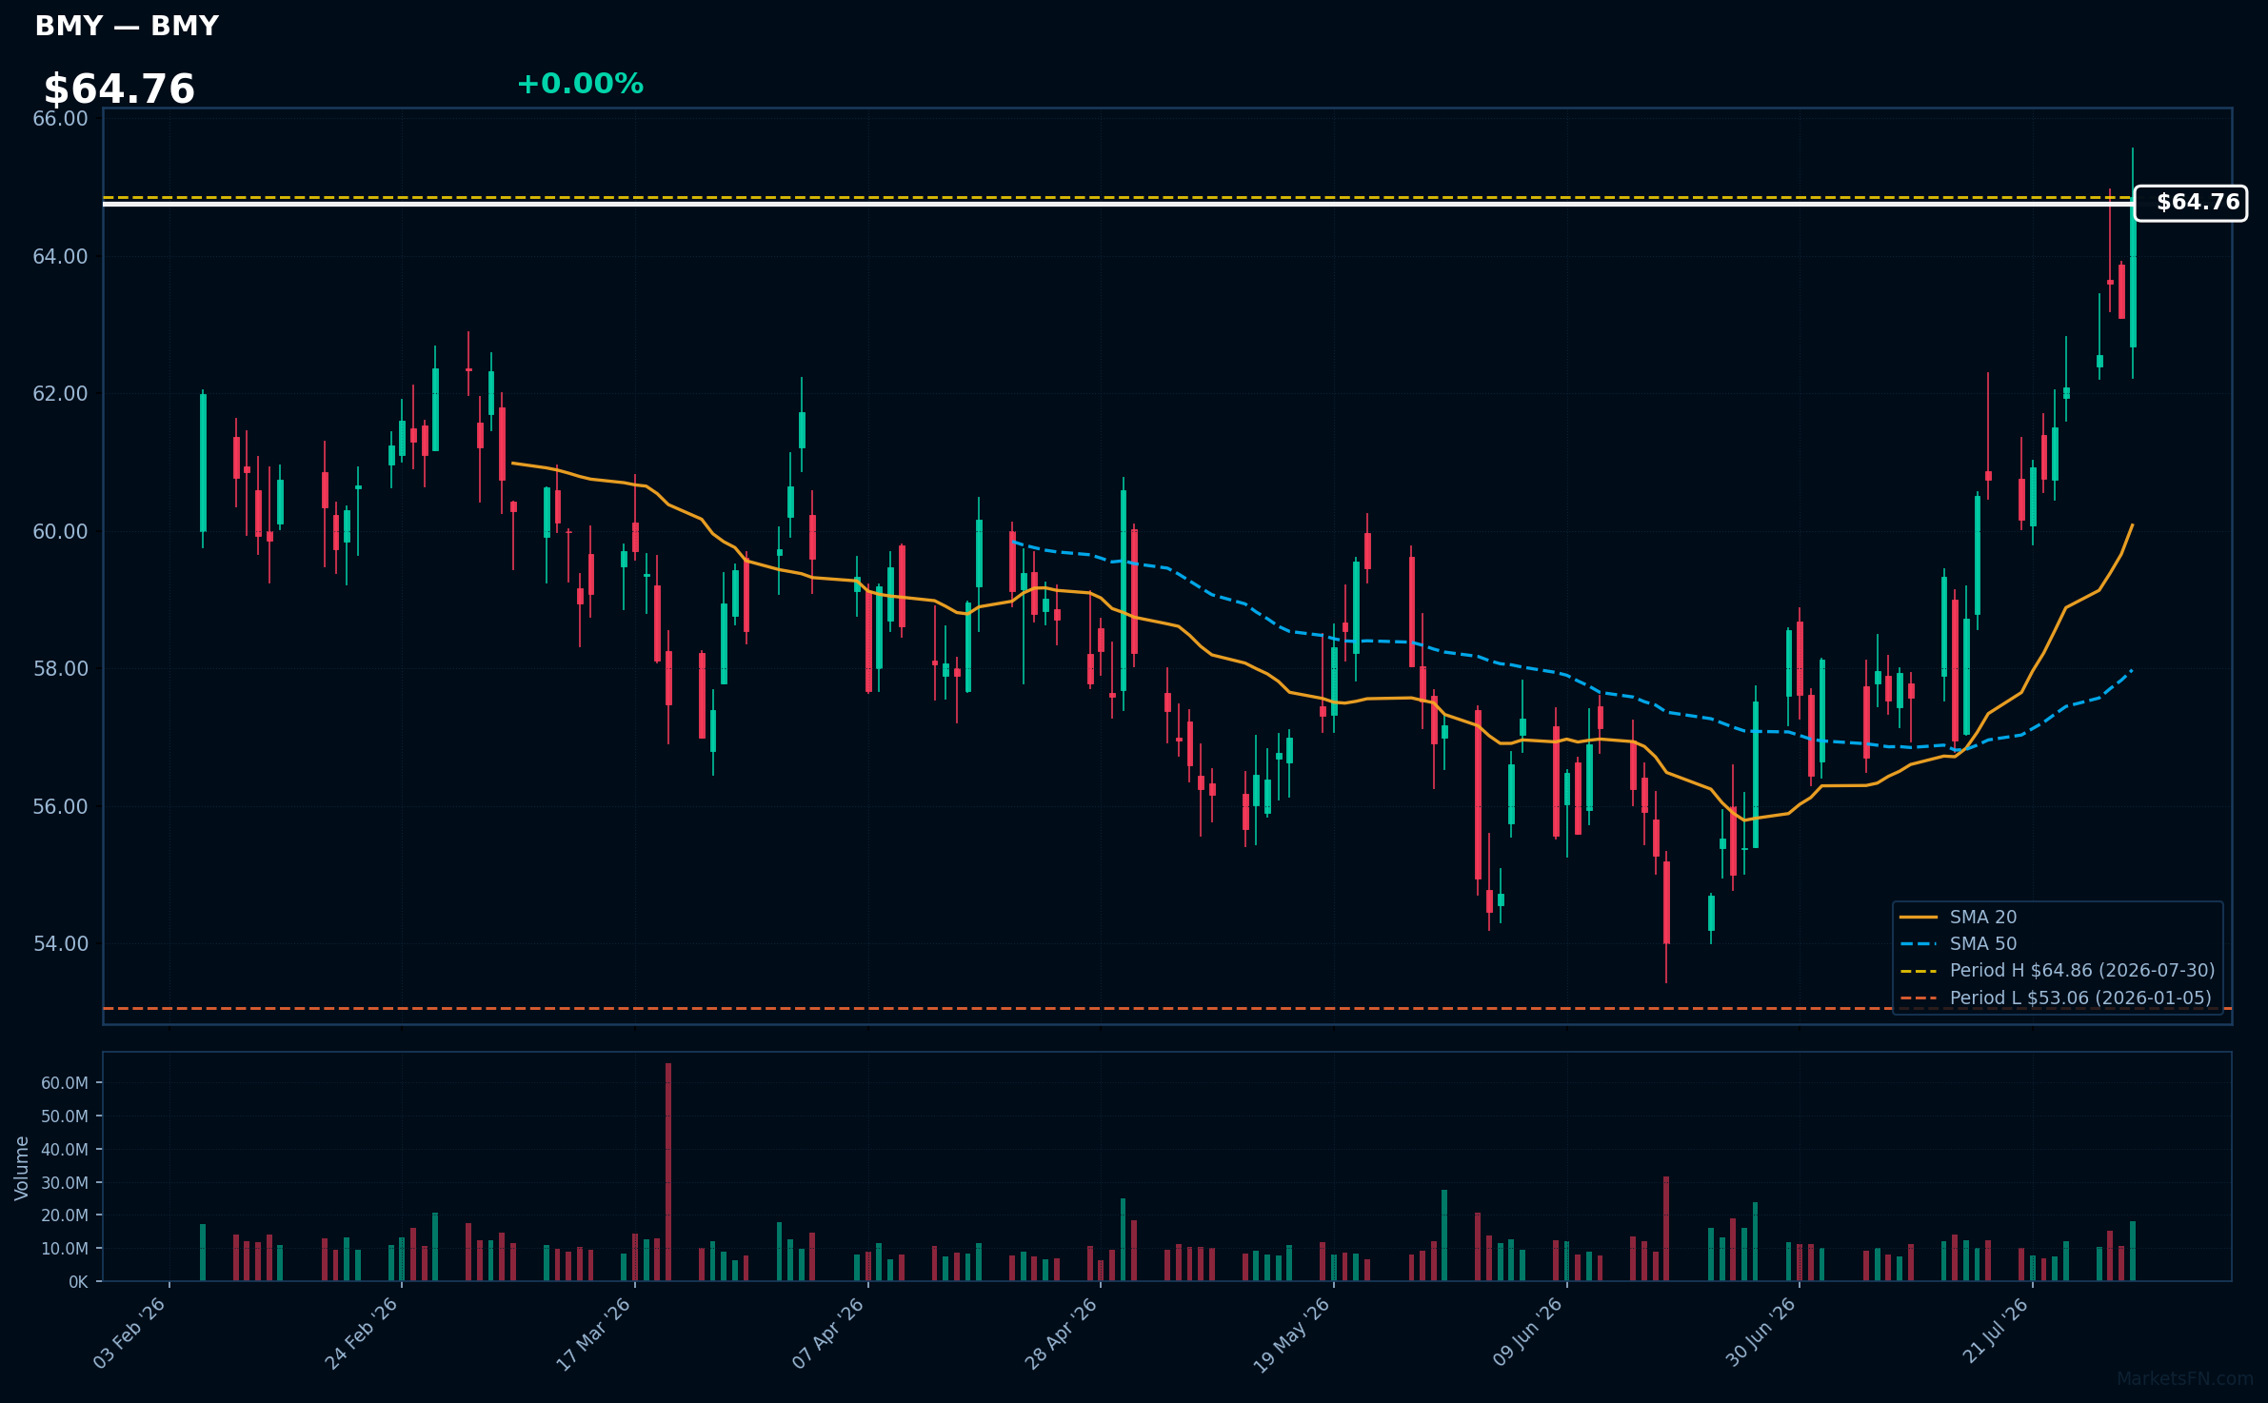This screenshot has height=1403, width=2268.
Task: Click the 28 Apr '26 date label
Action: click(x=1061, y=1333)
